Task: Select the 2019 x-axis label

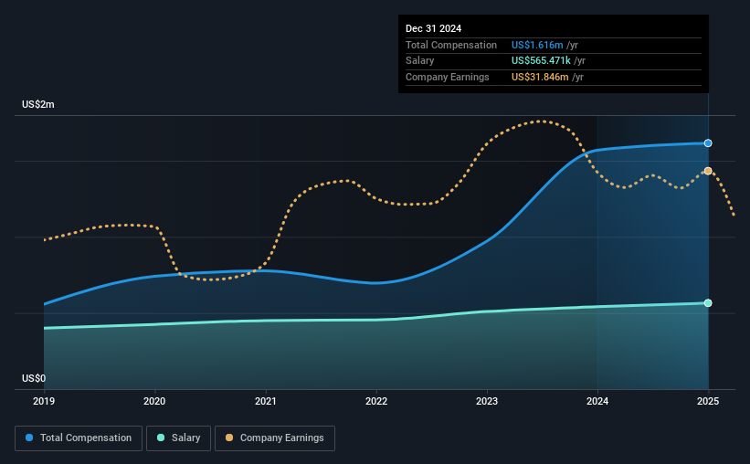Action: coord(44,401)
